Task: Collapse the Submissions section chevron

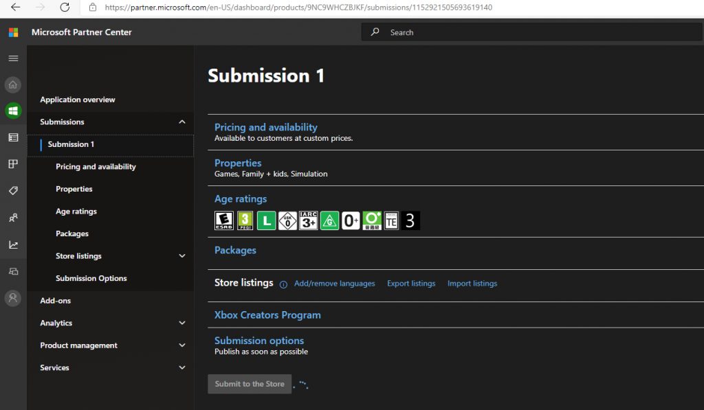Action: 181,122
